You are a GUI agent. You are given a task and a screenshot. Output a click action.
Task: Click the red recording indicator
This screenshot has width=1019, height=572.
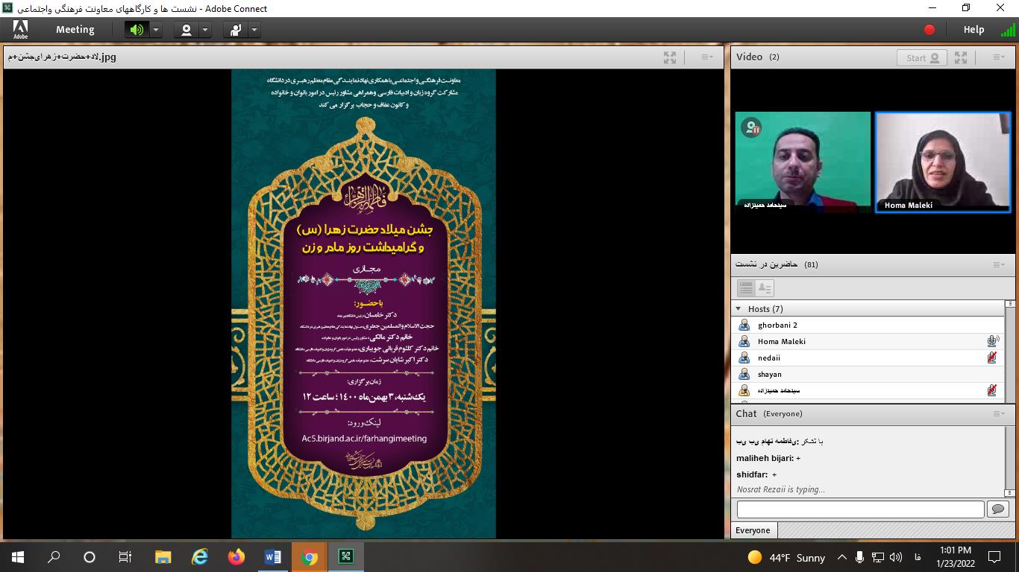(x=929, y=30)
